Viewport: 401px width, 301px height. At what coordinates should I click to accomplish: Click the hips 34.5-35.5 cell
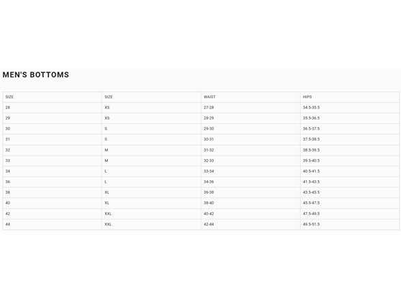point(350,108)
